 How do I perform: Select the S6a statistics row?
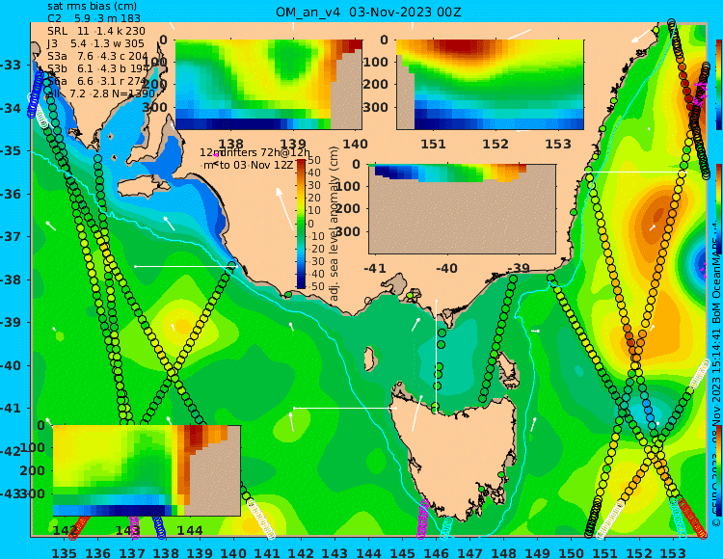click(96, 81)
